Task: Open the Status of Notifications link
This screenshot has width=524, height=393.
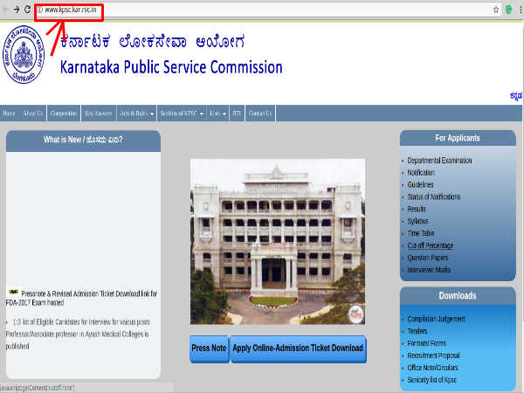Action: coord(434,196)
